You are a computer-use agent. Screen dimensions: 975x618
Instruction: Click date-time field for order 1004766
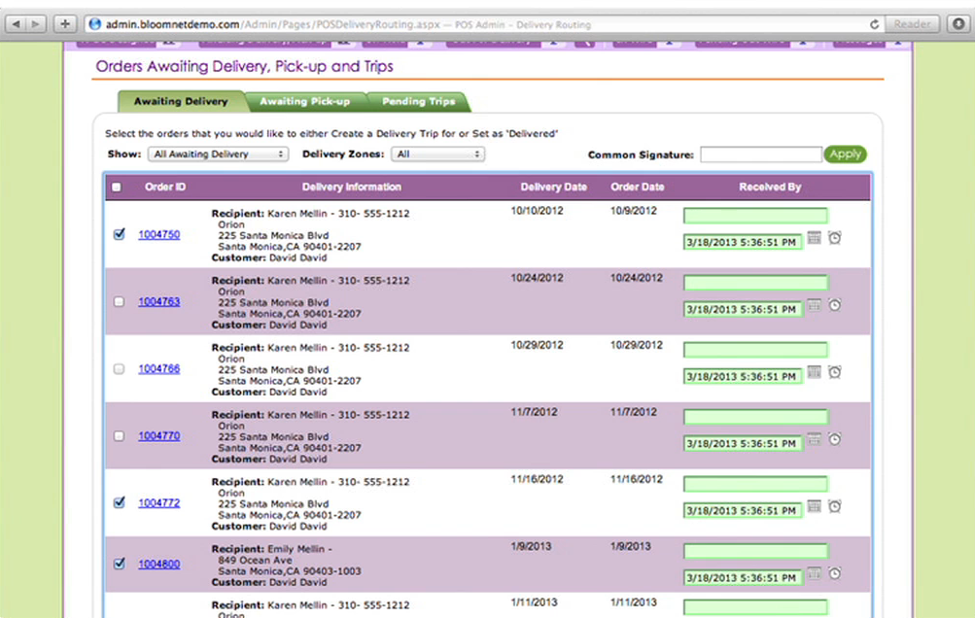point(743,376)
